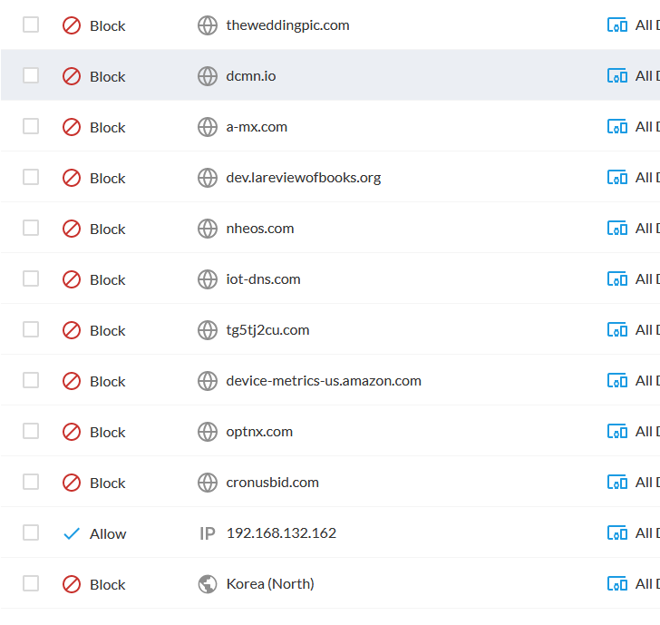
Task: Click the Allow checkmark icon for 192.168.132.162
Action: click(72, 533)
